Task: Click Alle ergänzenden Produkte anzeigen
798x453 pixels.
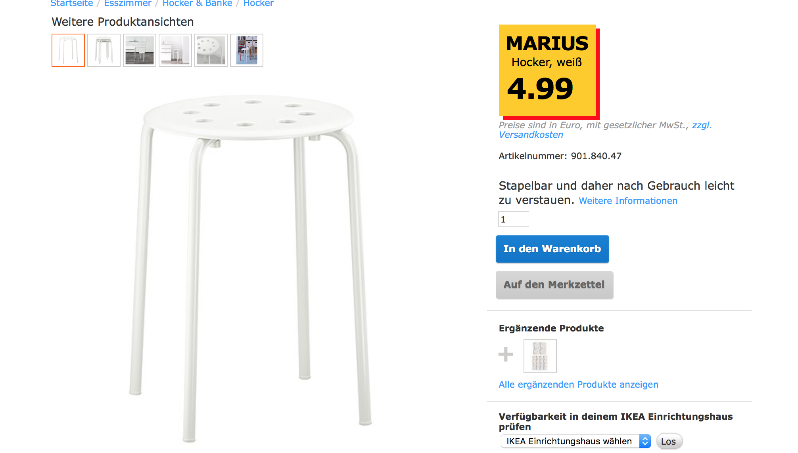Action: (578, 384)
